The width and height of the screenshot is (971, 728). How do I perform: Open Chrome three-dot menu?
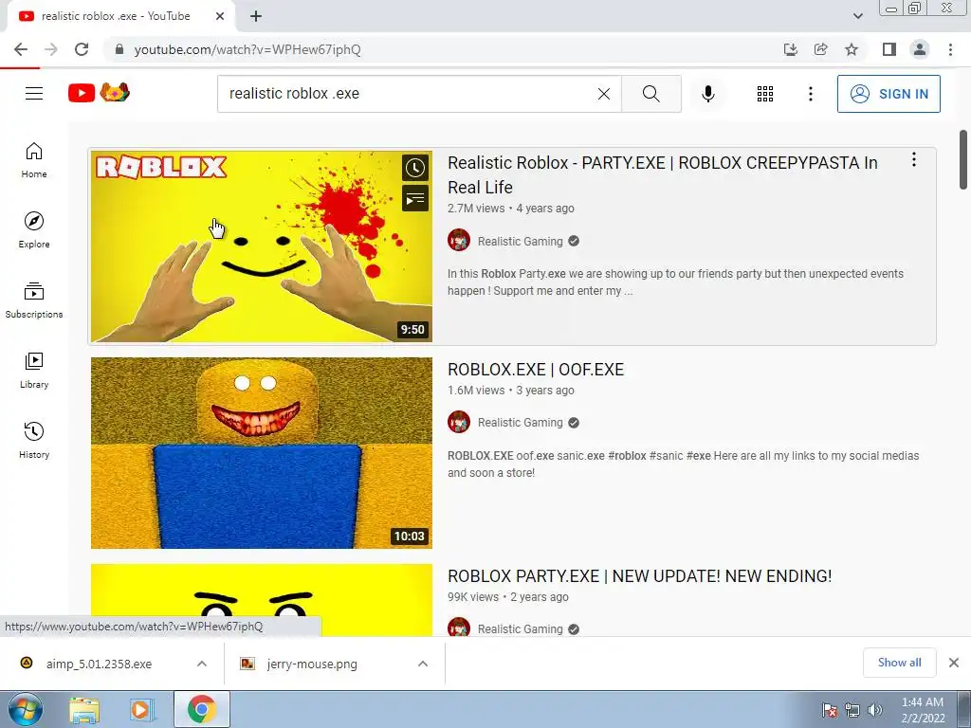(x=950, y=49)
